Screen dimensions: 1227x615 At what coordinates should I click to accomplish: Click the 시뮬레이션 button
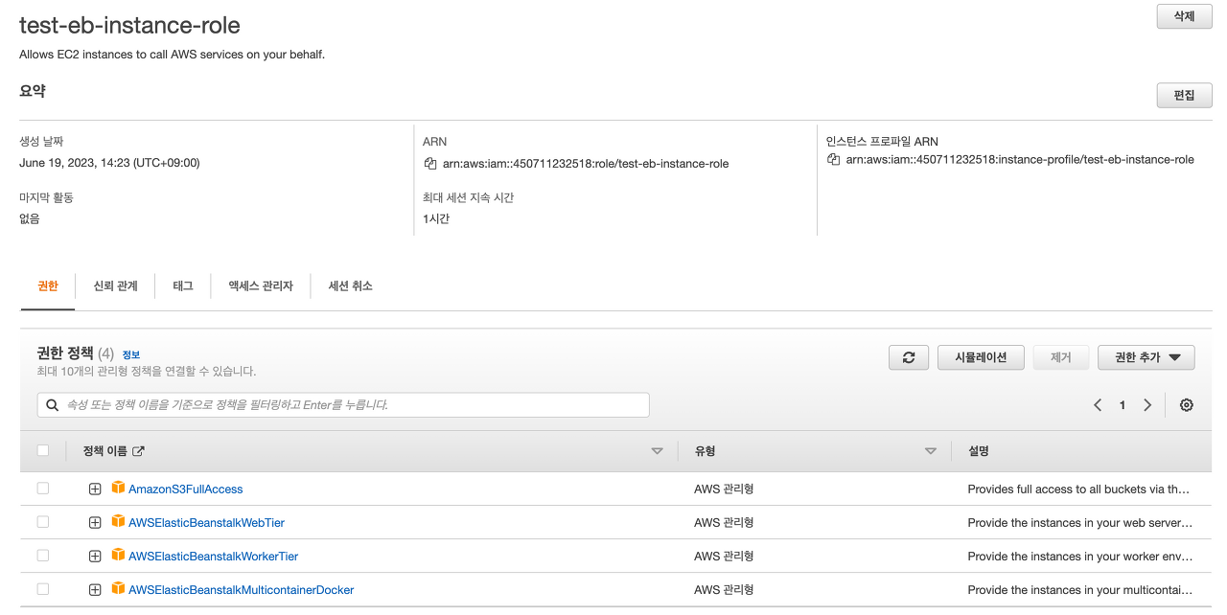981,357
